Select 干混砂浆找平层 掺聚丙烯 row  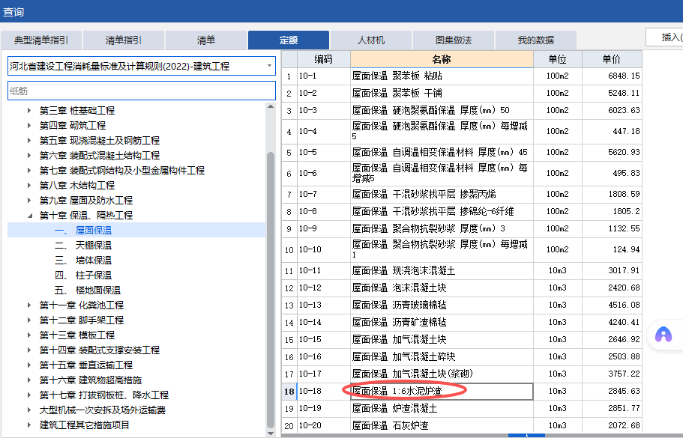click(x=462, y=194)
